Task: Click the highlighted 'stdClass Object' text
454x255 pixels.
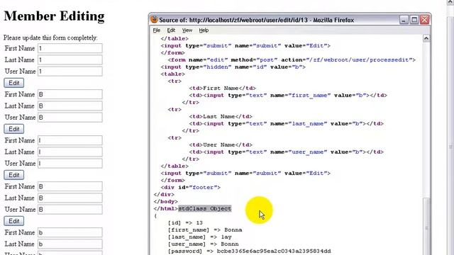Action: coord(205,208)
